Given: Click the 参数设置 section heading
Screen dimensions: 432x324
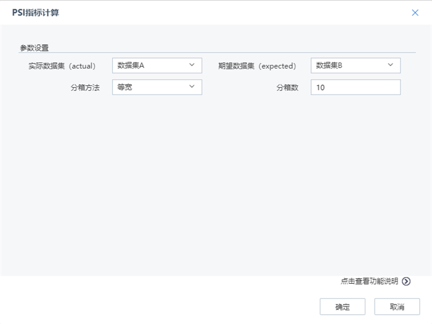Looking at the screenshot, I should pyautogui.click(x=34, y=48).
